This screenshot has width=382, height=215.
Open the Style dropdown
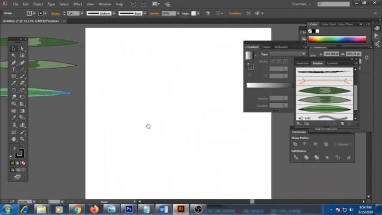[x=198, y=13]
